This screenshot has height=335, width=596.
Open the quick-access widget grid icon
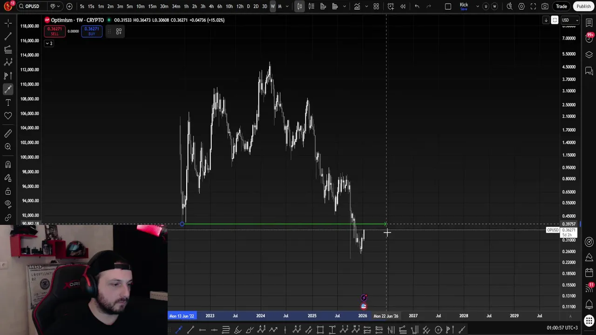click(119, 31)
